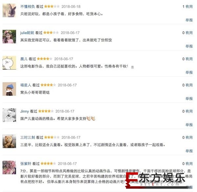Mark 喵星人's review as 有用
The image size is (197, 192).
click(x=189, y=85)
